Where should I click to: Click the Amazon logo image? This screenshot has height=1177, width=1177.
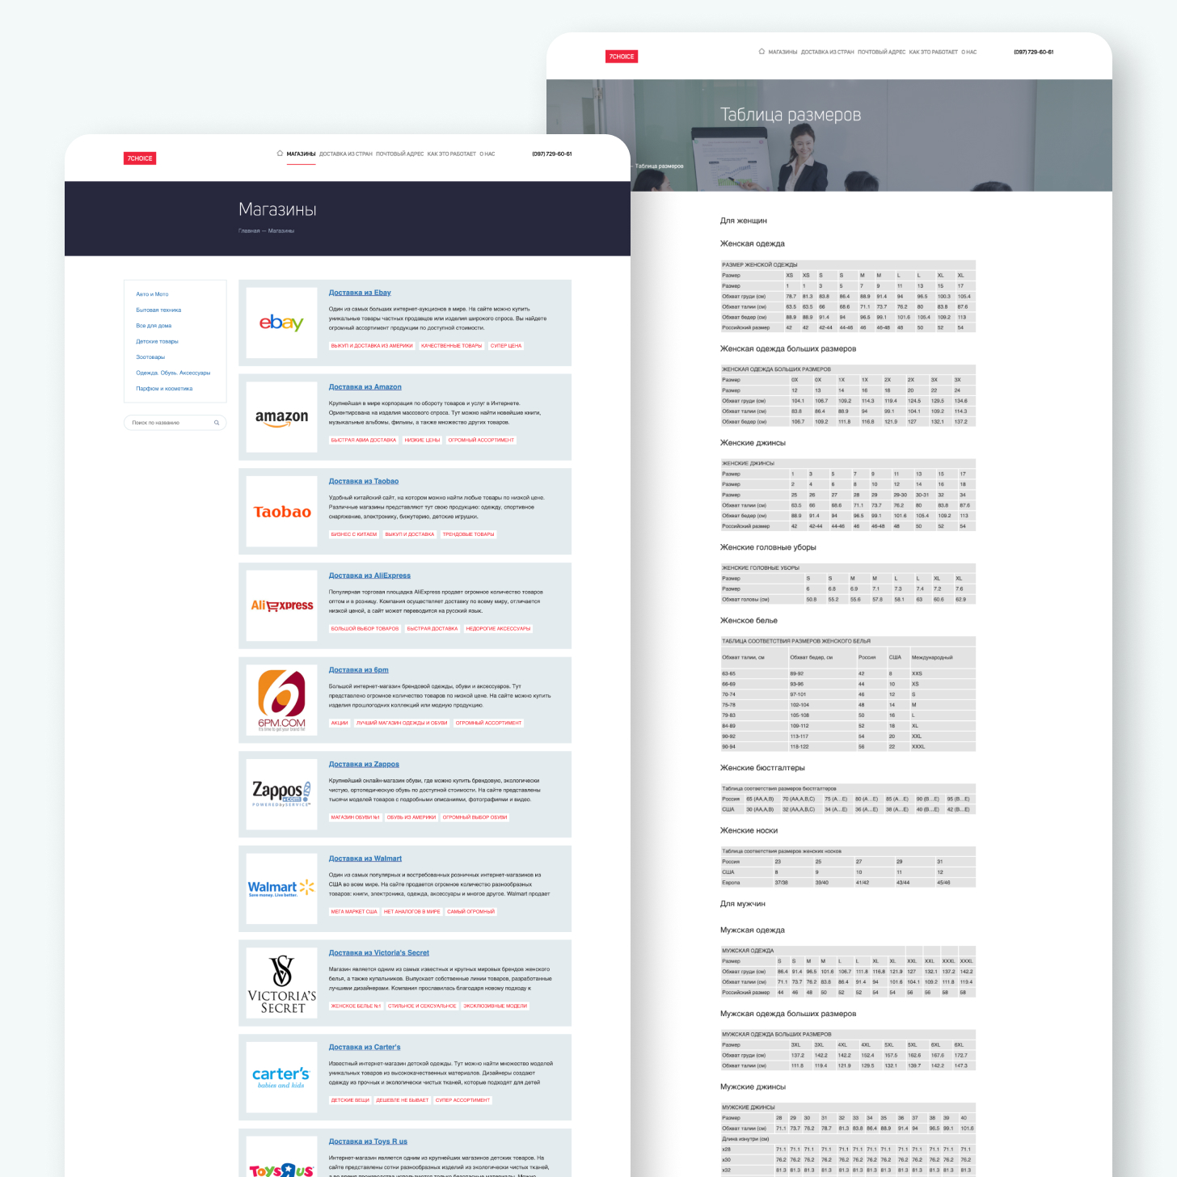click(x=281, y=417)
